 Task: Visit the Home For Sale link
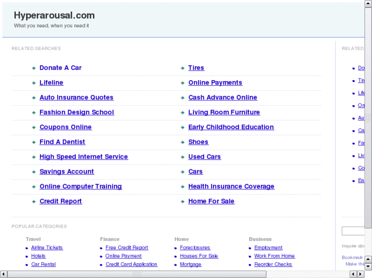pos(211,201)
